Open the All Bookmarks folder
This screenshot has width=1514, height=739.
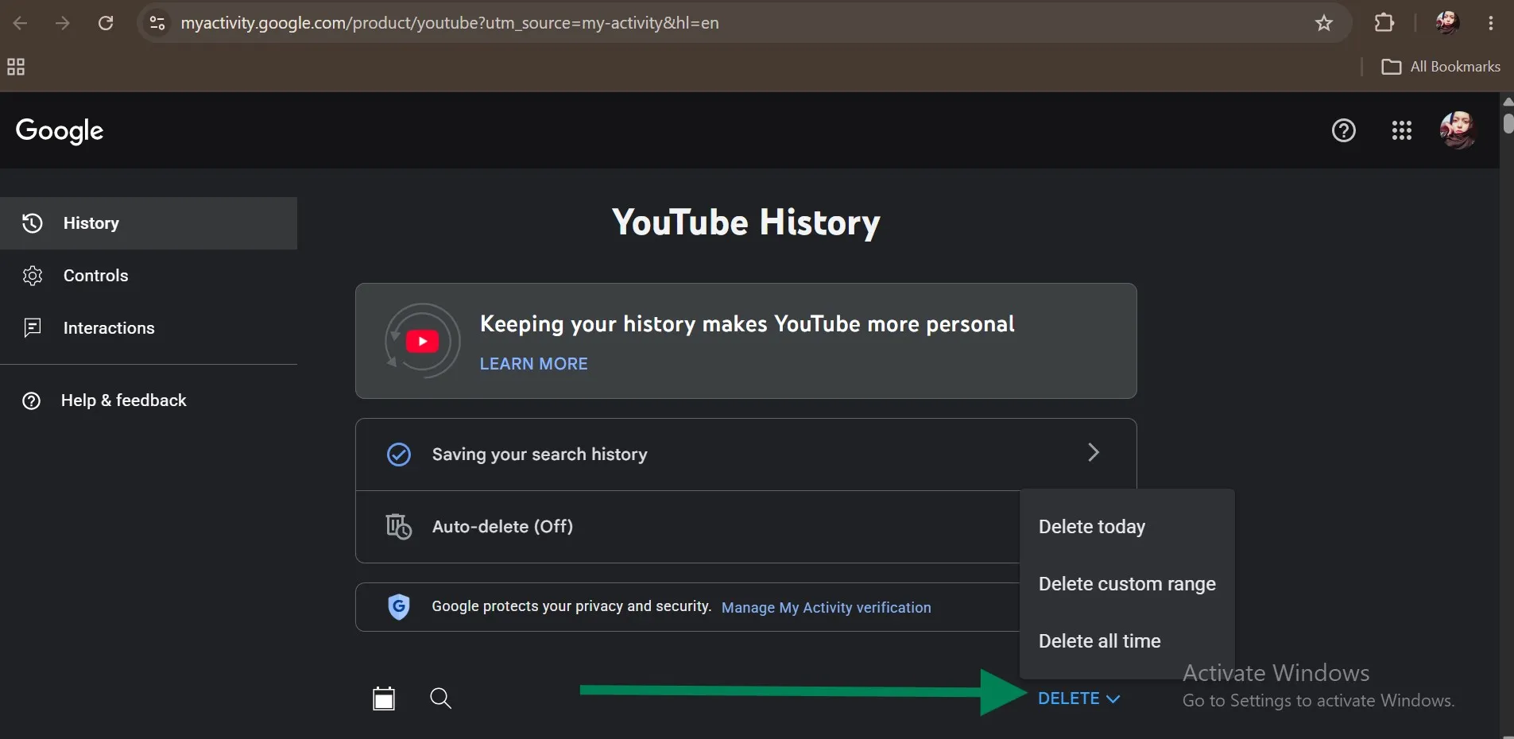[x=1441, y=67]
